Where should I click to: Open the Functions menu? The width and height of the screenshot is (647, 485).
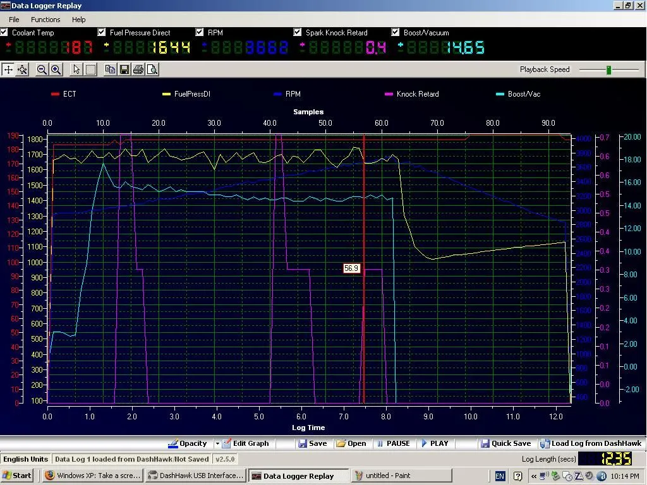pos(45,20)
